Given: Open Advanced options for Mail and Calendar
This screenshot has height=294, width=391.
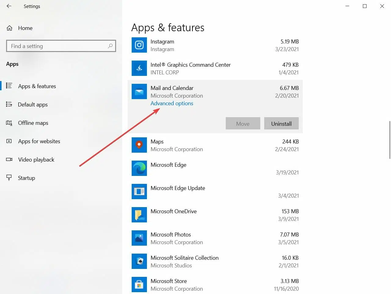Looking at the screenshot, I should click(172, 103).
